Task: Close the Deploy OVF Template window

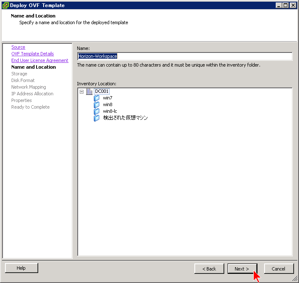Action: click(293, 5)
